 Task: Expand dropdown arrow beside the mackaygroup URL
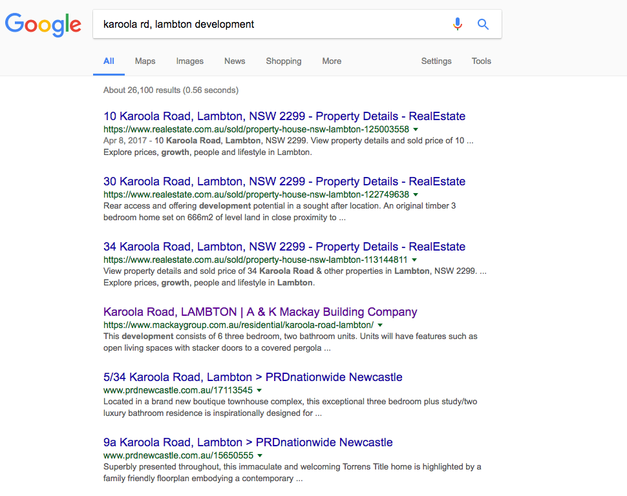pyautogui.click(x=380, y=325)
